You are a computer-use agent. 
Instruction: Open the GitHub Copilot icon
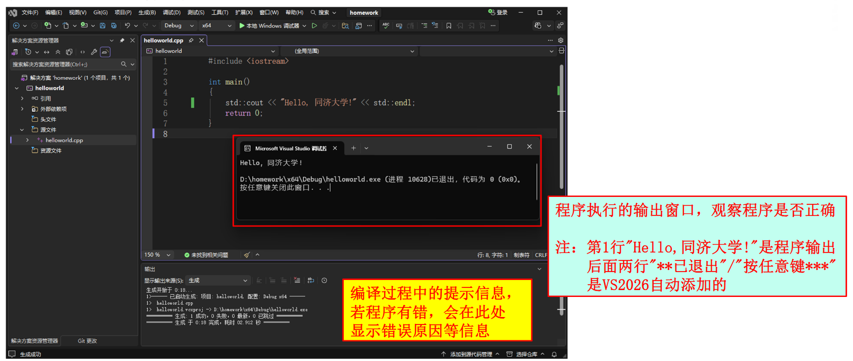(x=538, y=25)
